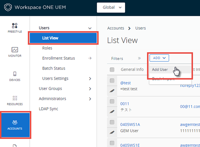
Task: Open the 0405WS1A user link
Action: (x=130, y=125)
